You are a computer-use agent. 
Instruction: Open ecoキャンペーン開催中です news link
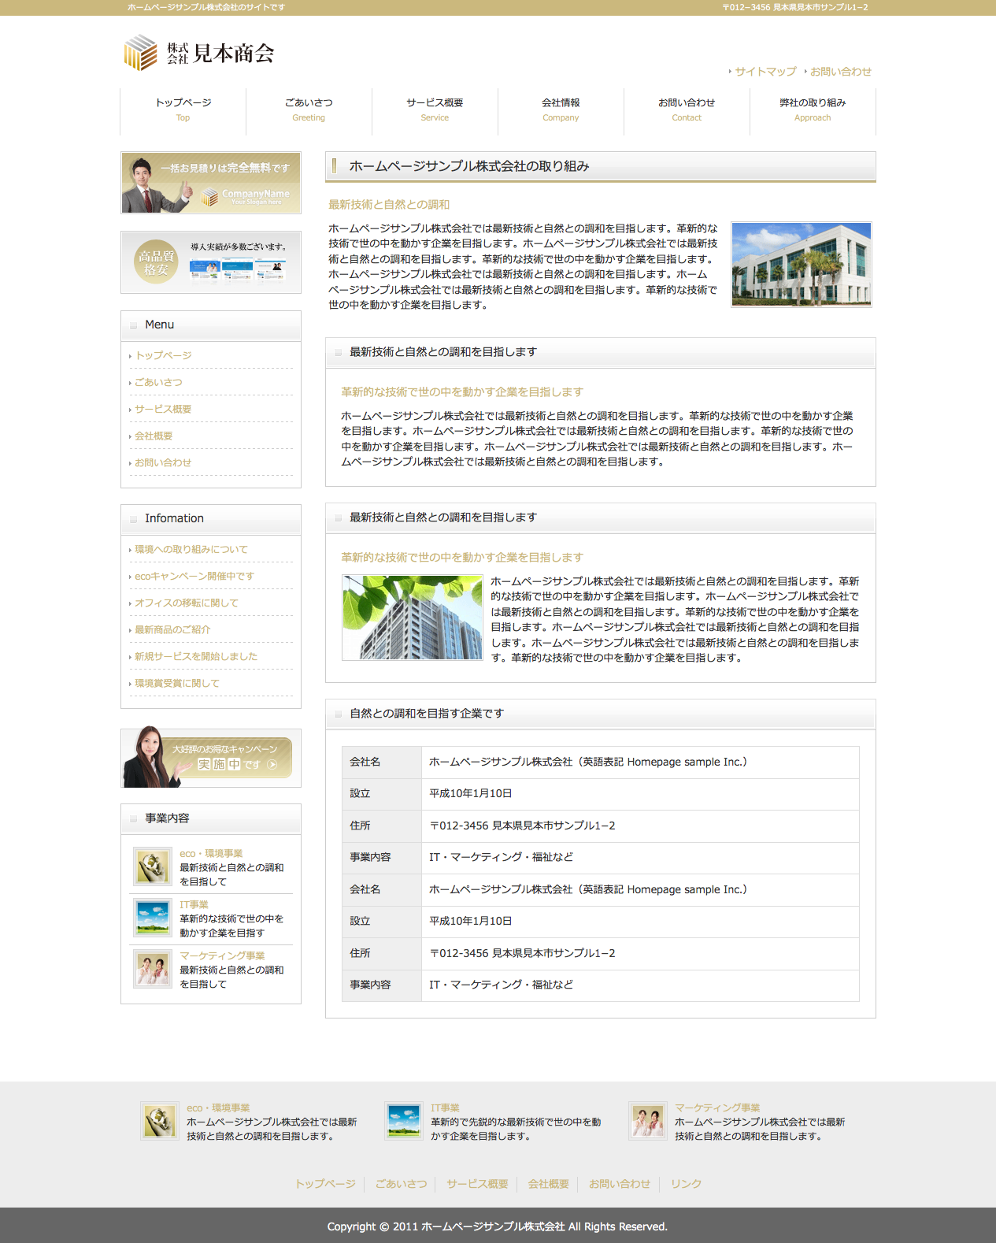pyautogui.click(x=194, y=576)
